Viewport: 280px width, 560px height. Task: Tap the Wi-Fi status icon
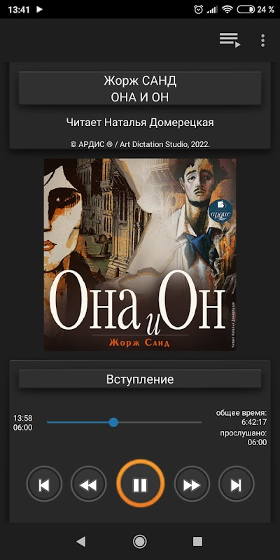pos(227,10)
